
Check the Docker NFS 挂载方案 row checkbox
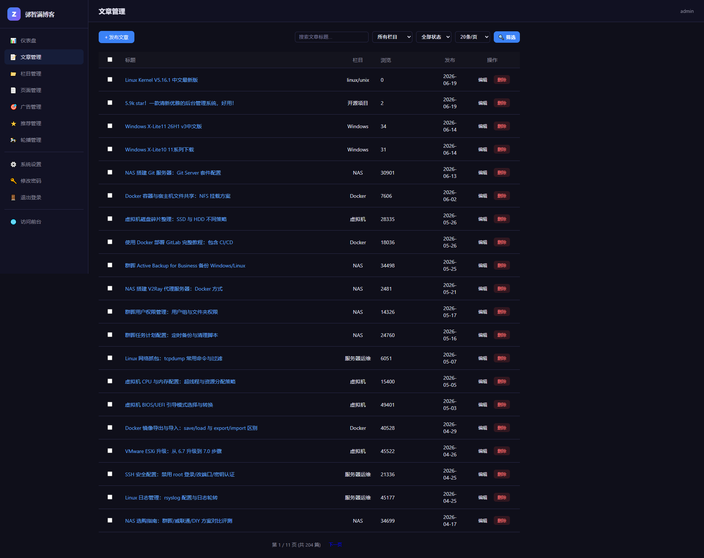tap(110, 196)
